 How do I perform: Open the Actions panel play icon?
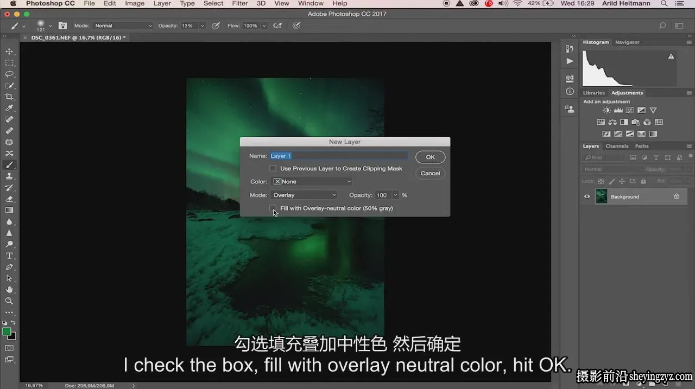coord(570,61)
